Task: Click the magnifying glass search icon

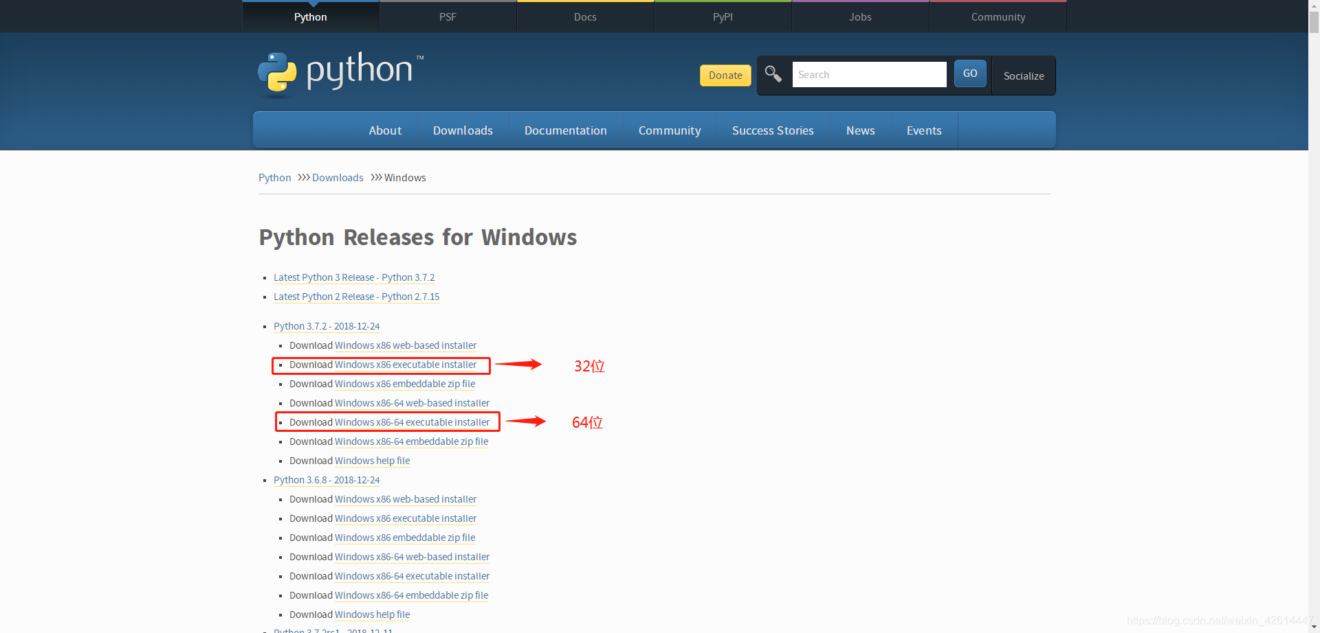Action: point(773,73)
